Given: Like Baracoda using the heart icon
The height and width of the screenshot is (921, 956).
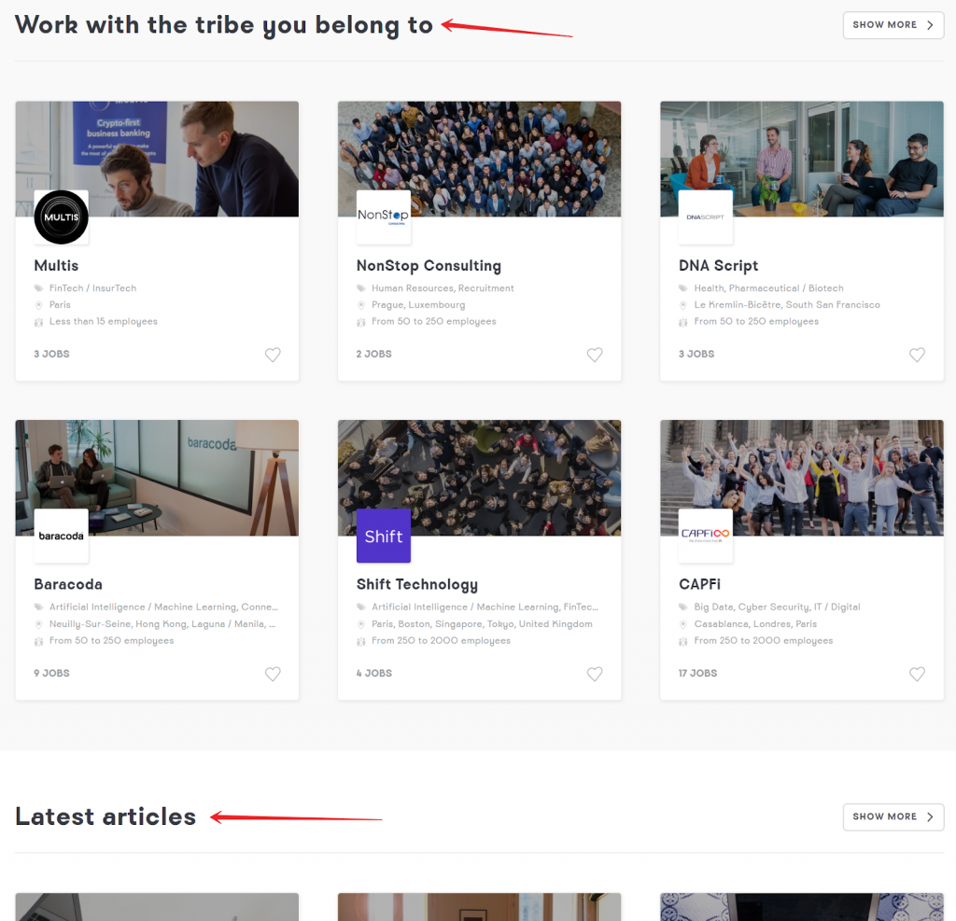Looking at the screenshot, I should (x=273, y=674).
